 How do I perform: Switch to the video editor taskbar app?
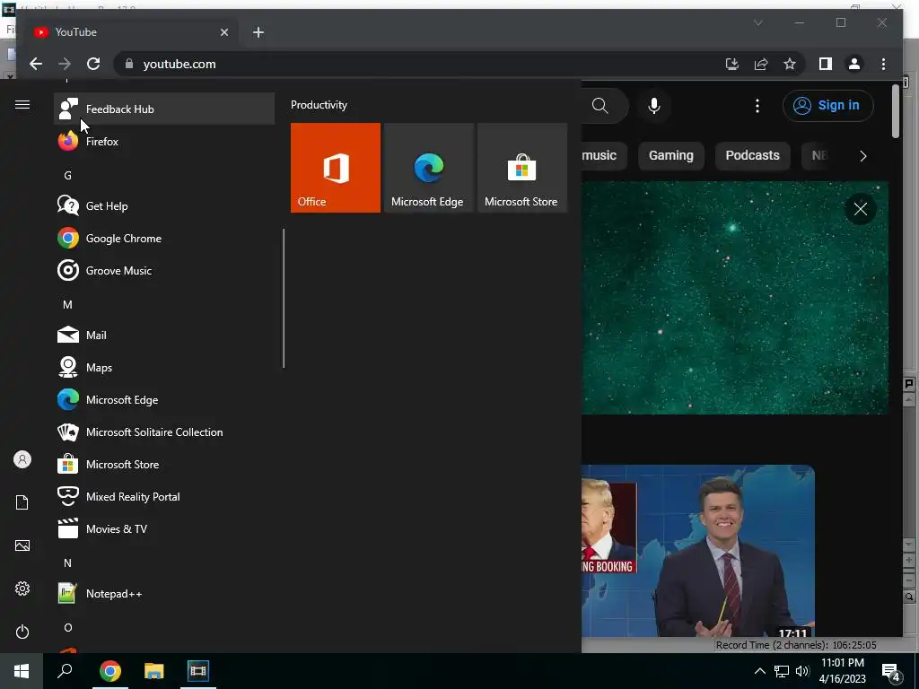(x=198, y=671)
